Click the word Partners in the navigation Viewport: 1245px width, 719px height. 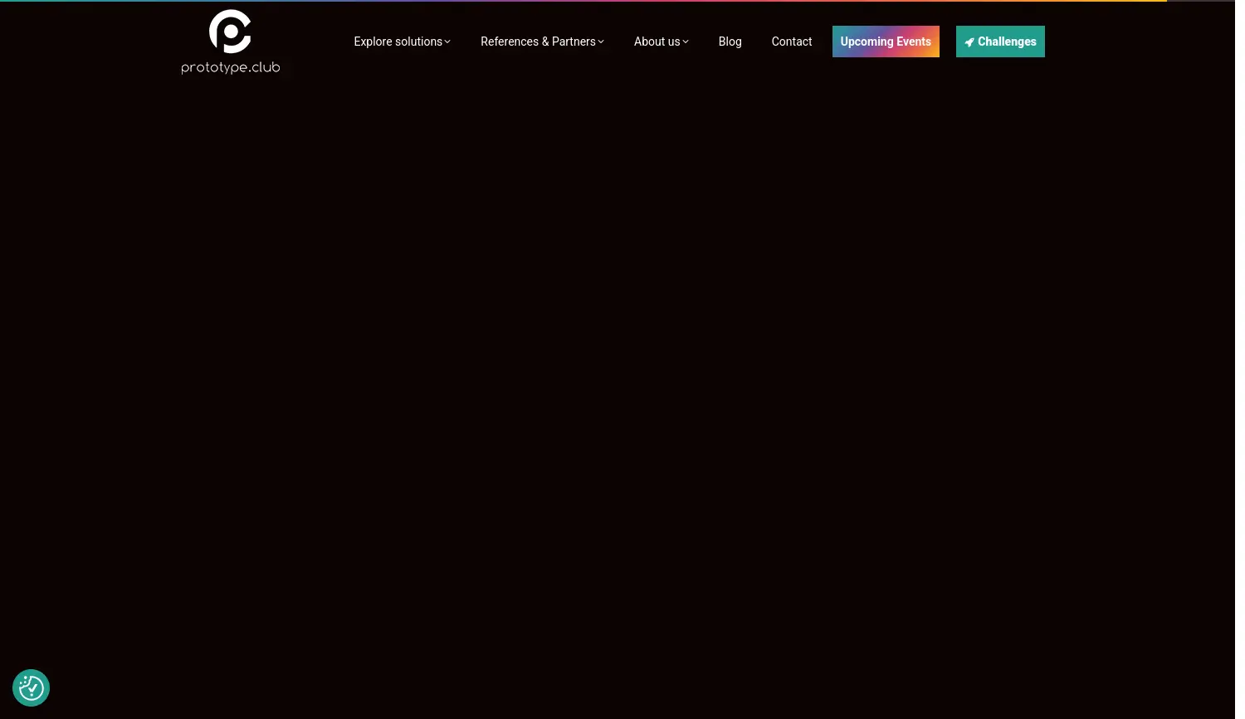[x=574, y=42]
